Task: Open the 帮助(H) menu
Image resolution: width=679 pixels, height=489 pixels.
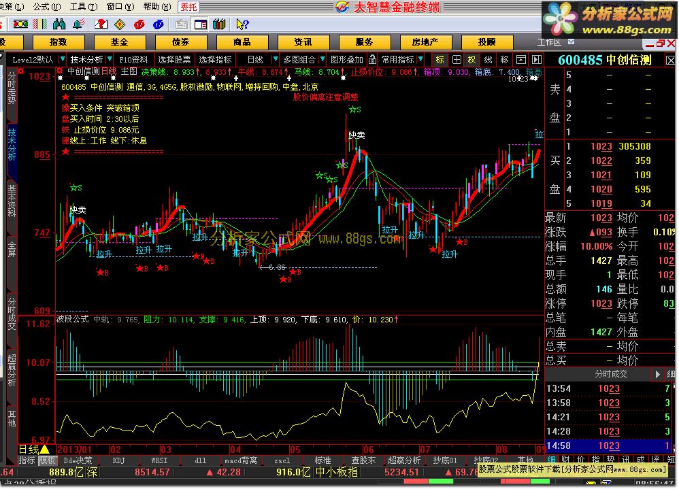Action: pos(156,7)
